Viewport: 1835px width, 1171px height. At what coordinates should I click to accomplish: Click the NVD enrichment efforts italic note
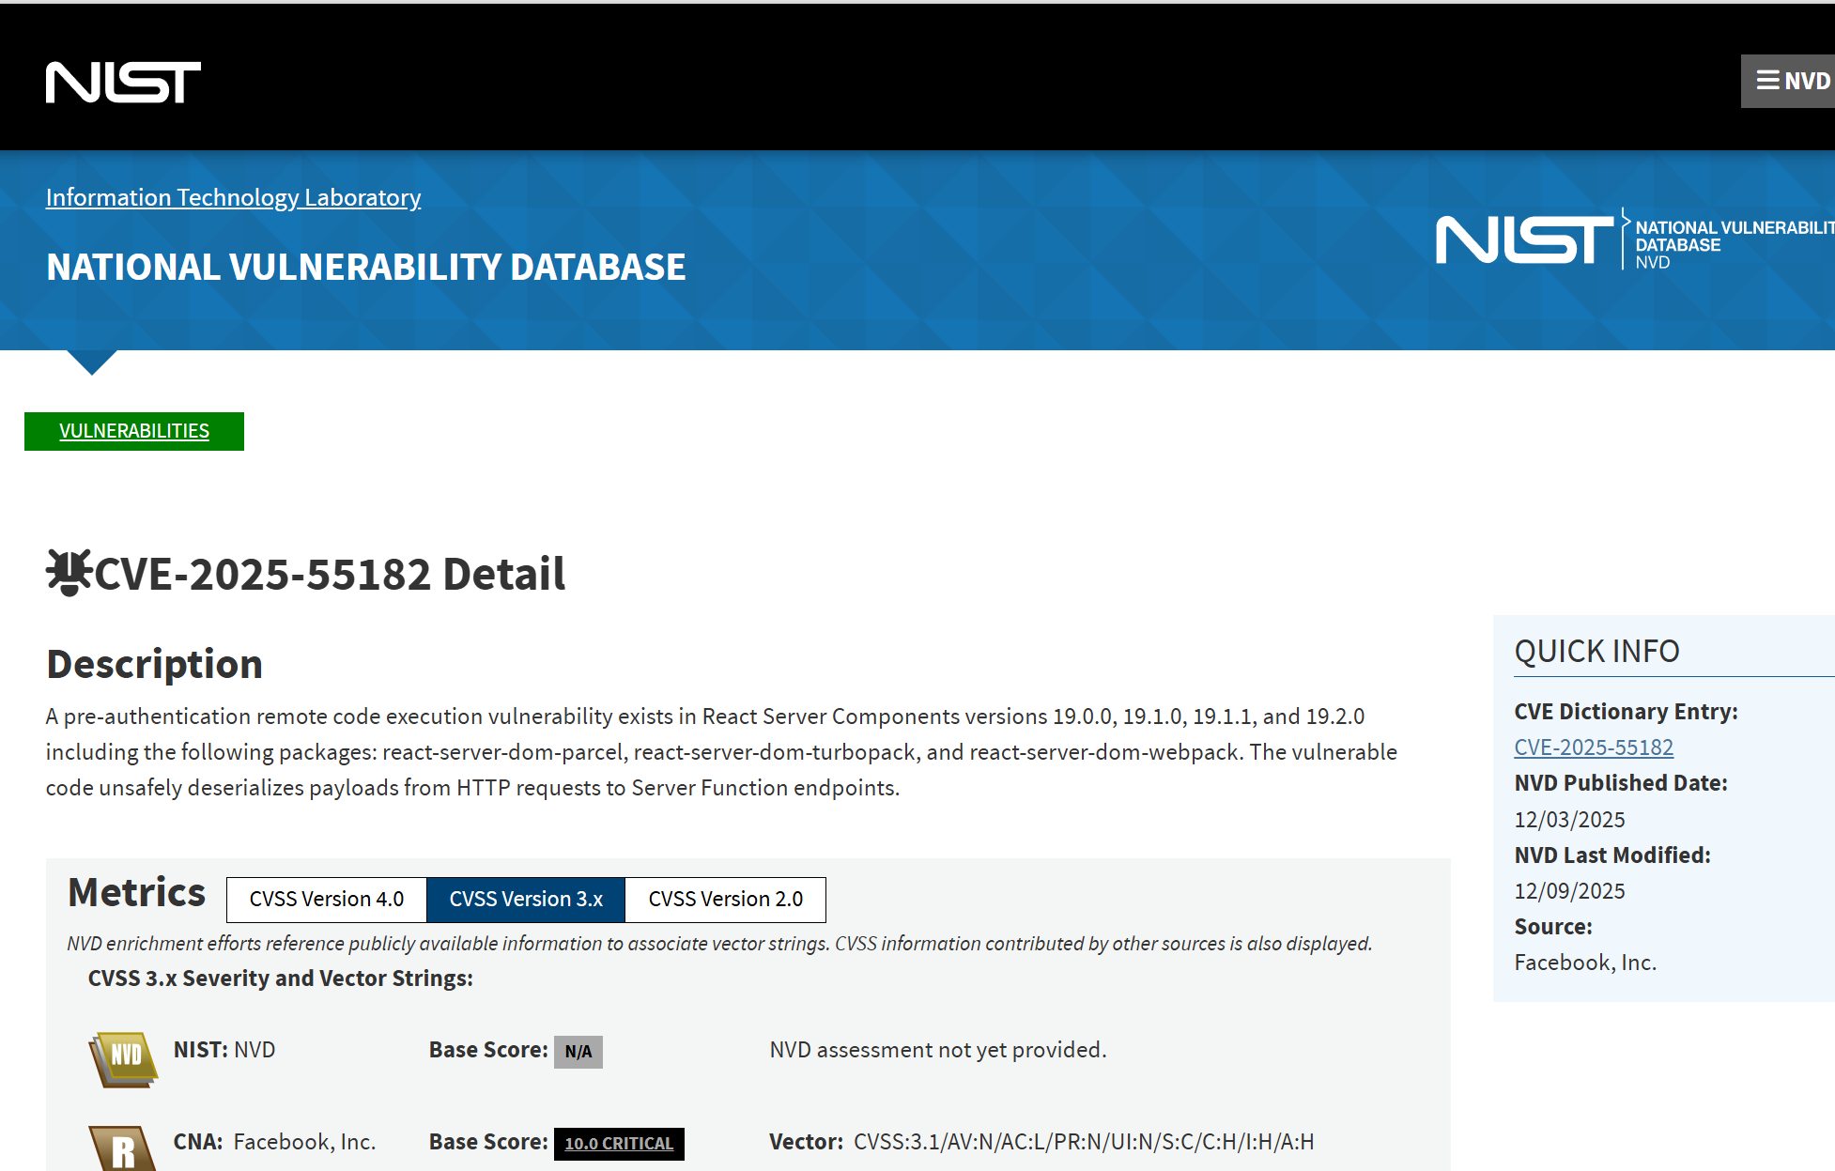(x=719, y=944)
